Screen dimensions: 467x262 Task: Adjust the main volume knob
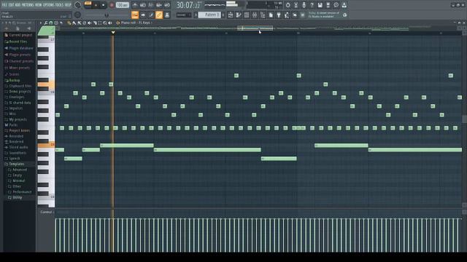pyautogui.click(x=77, y=5)
